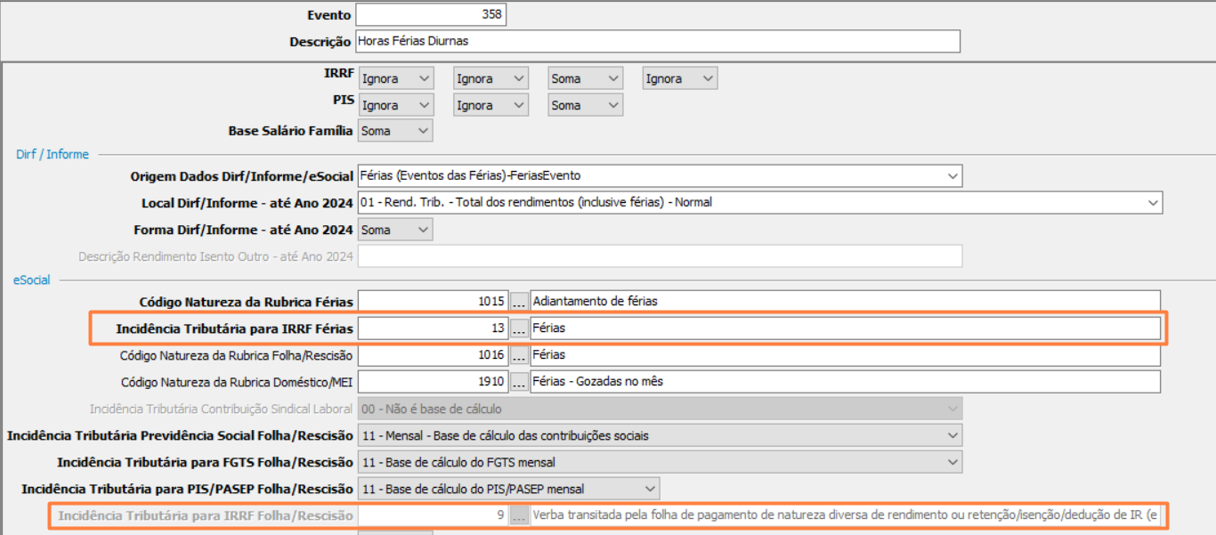The width and height of the screenshot is (1216, 535).
Task: Open Origem Dados Dirf/Informe/eSocial dropdown
Action: tap(659, 176)
